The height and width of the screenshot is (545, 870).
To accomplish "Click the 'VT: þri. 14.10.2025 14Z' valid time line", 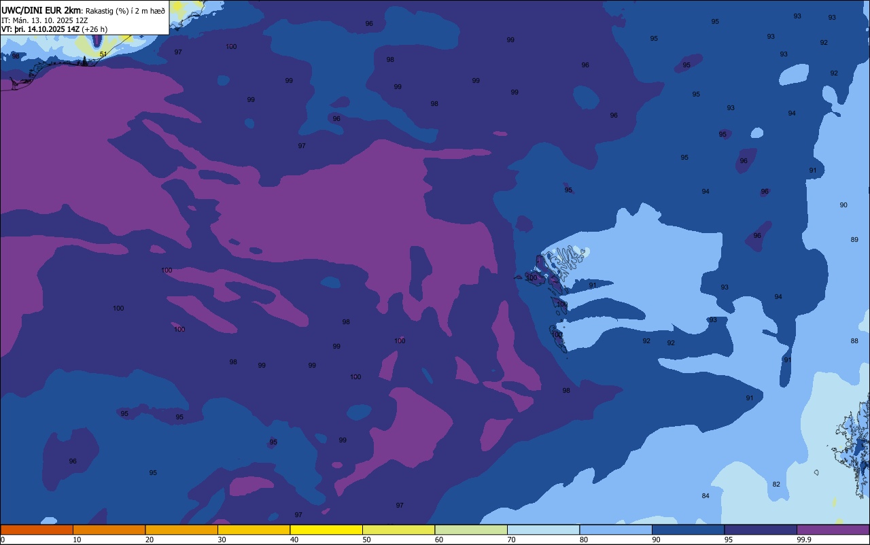I will coord(40,29).
